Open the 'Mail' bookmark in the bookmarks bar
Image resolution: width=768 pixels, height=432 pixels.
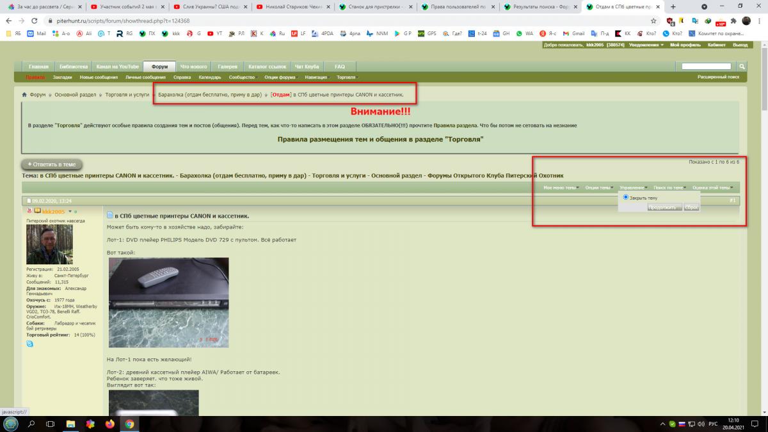click(36, 33)
